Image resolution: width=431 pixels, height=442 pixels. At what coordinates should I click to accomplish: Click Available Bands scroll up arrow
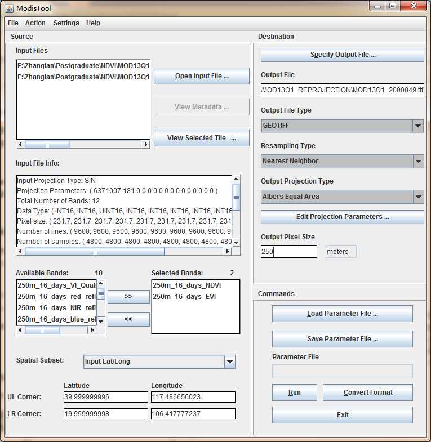101,283
